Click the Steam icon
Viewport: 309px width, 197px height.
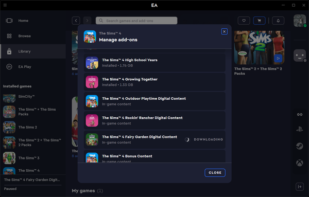tap(300, 146)
